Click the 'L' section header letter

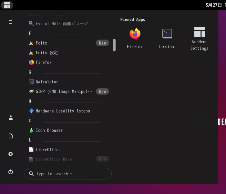pyautogui.click(x=30, y=140)
